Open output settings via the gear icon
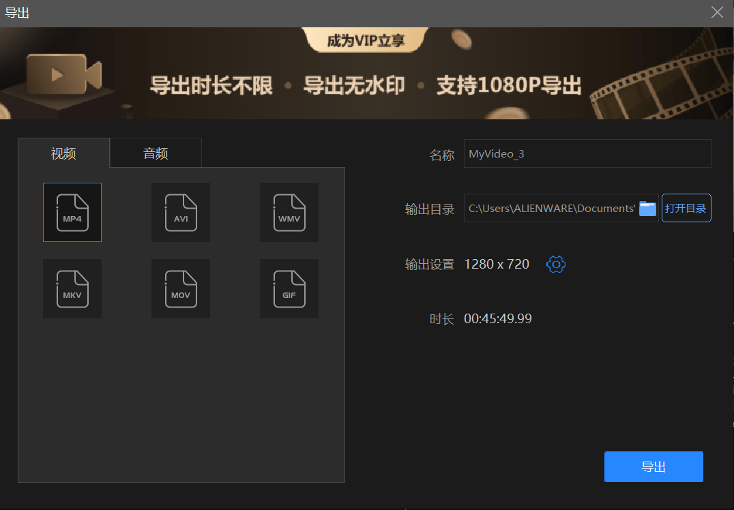 (556, 264)
